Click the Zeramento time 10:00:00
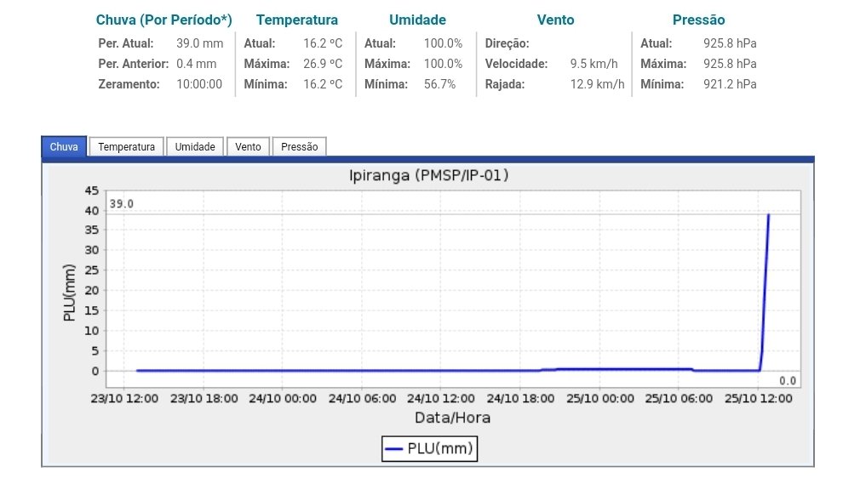The height and width of the screenshot is (489, 843). [199, 84]
